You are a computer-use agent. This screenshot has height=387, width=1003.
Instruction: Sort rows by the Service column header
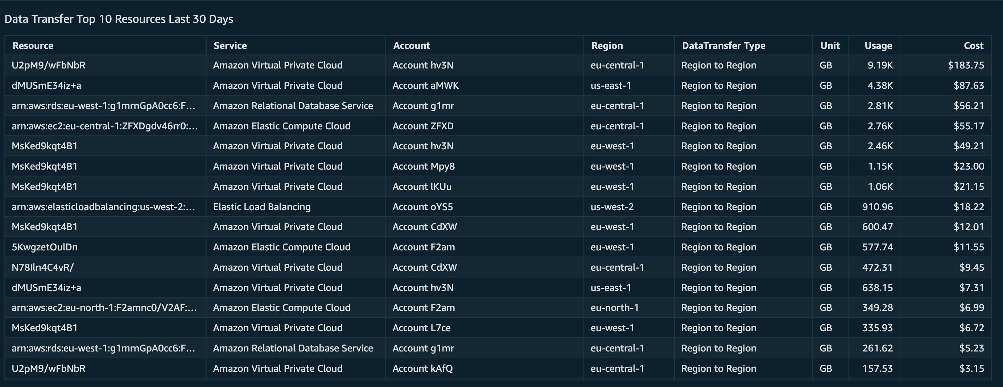click(230, 45)
